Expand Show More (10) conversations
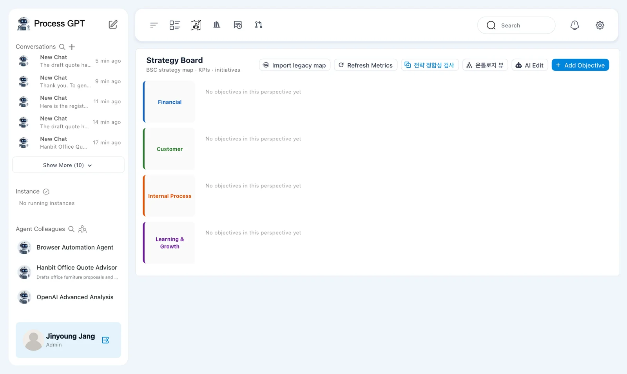The width and height of the screenshot is (627, 374). [x=68, y=165]
